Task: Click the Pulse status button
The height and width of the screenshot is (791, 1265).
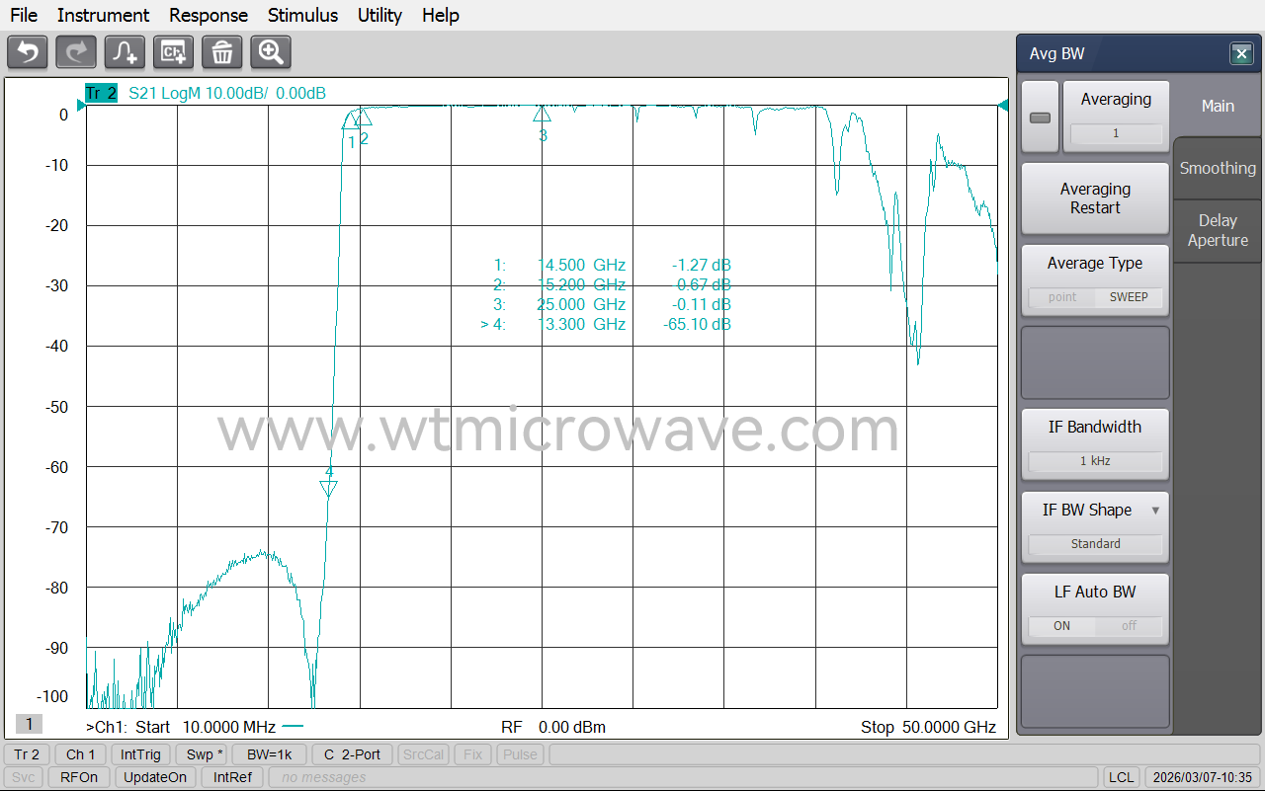Action: (521, 754)
